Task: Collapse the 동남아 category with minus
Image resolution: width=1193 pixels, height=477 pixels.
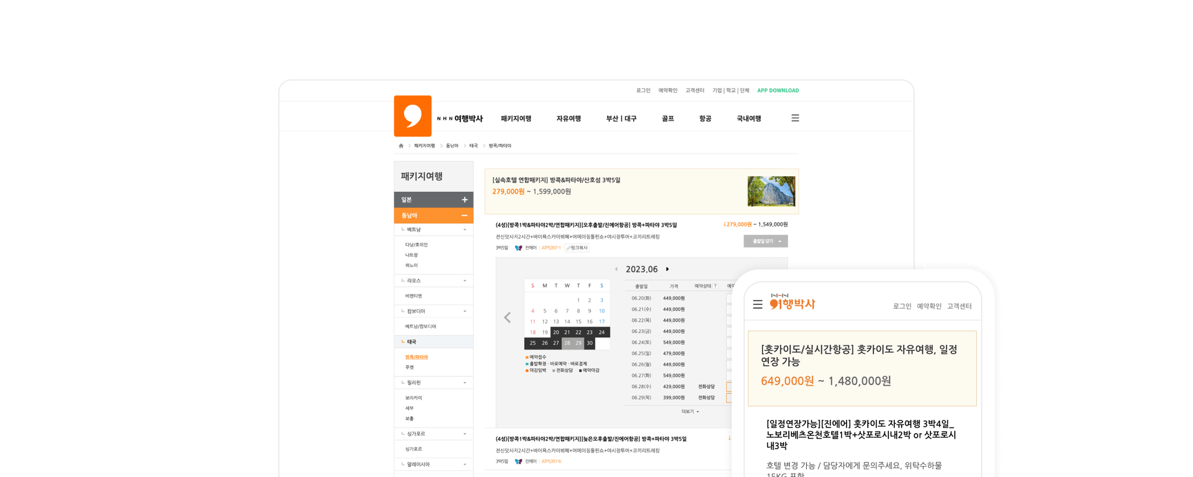Action: (x=464, y=215)
